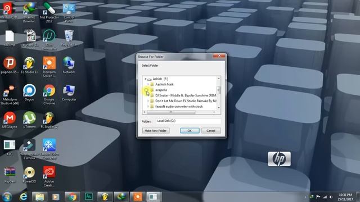This screenshot has width=360, height=202.
Task: Expand the faasoft audio converter folder arrow
Action: coord(148,107)
